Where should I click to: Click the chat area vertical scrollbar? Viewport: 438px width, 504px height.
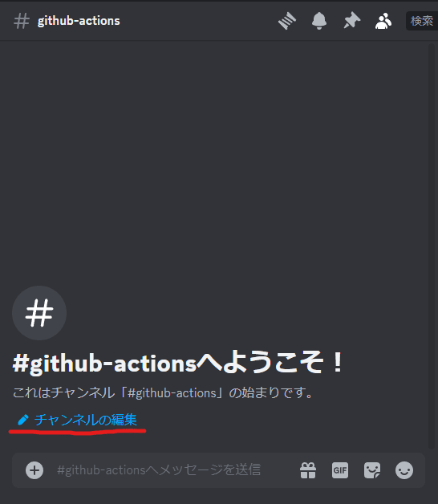432,246
